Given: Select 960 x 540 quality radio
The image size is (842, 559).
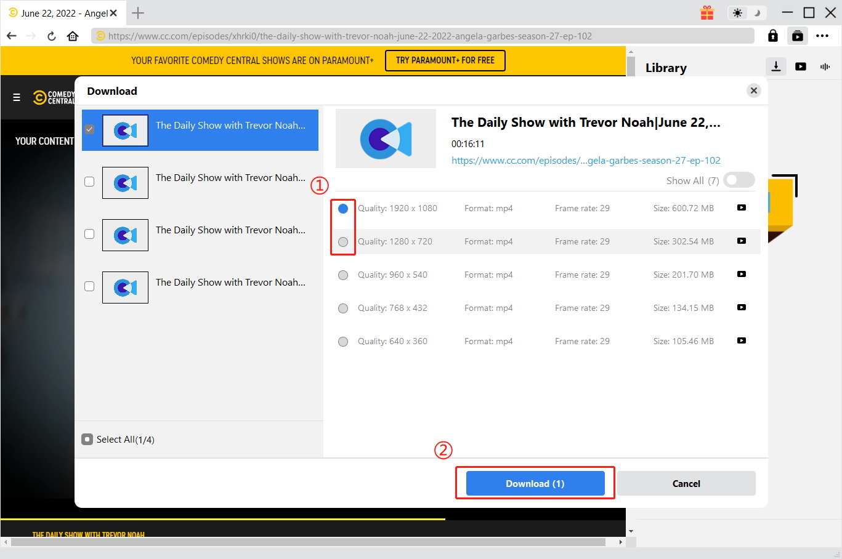Looking at the screenshot, I should pos(343,275).
